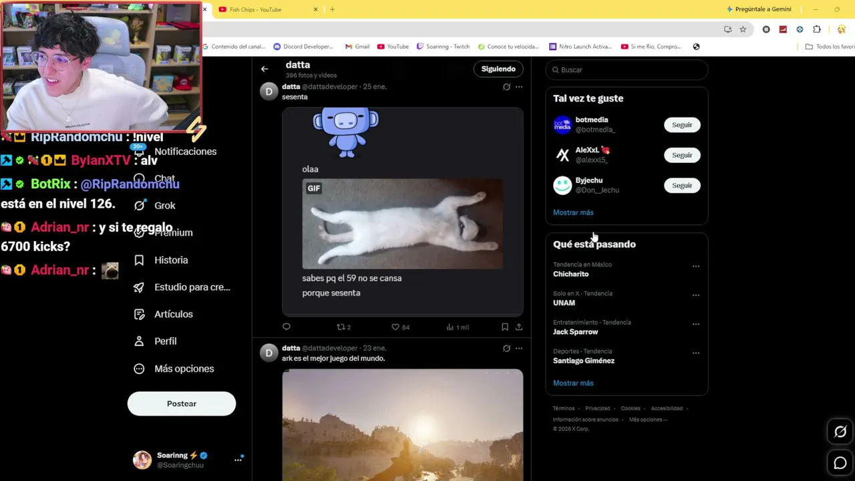
Task: Open the Todos los favoritos bookmarks folder
Action: (830, 47)
